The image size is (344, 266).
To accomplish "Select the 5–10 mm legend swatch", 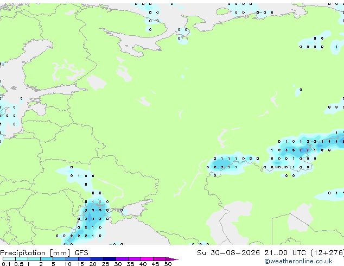I will [59, 259].
